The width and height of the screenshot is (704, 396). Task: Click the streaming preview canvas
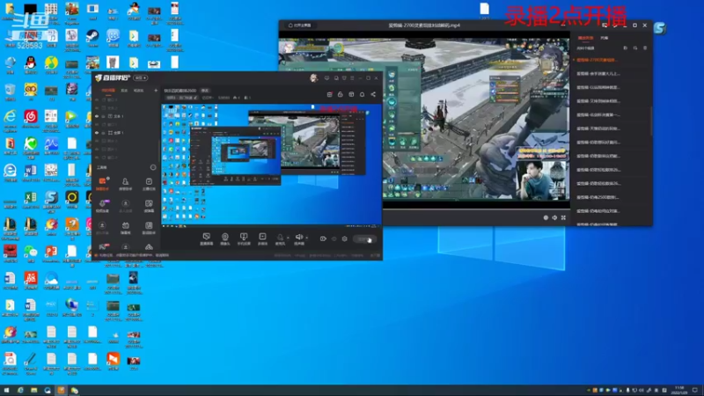272,165
